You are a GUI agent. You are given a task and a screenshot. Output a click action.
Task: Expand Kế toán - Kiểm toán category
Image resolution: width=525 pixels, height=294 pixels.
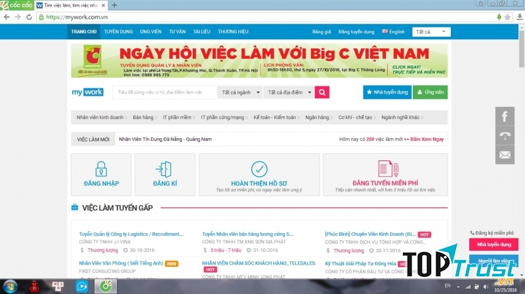(276, 117)
